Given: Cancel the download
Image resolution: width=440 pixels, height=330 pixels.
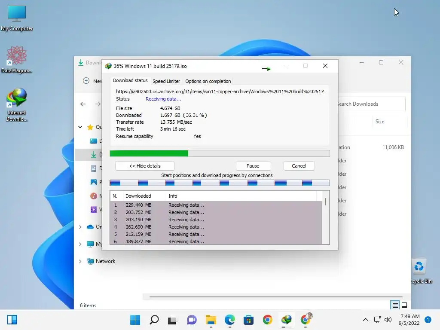Looking at the screenshot, I should click(299, 166).
